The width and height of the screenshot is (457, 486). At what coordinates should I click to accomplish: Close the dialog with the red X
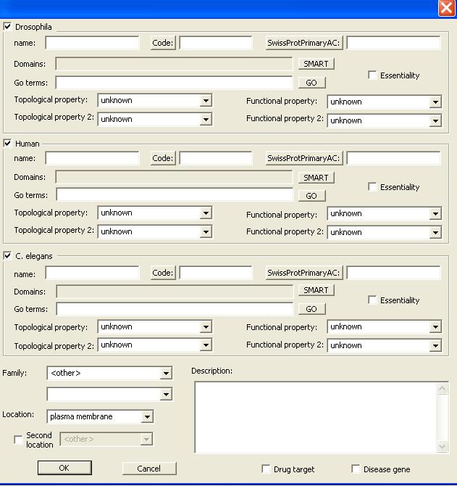[446, 8]
